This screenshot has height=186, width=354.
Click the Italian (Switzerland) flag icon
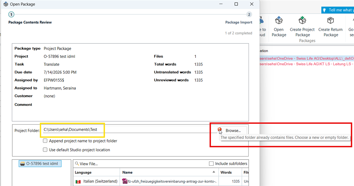click(78, 181)
